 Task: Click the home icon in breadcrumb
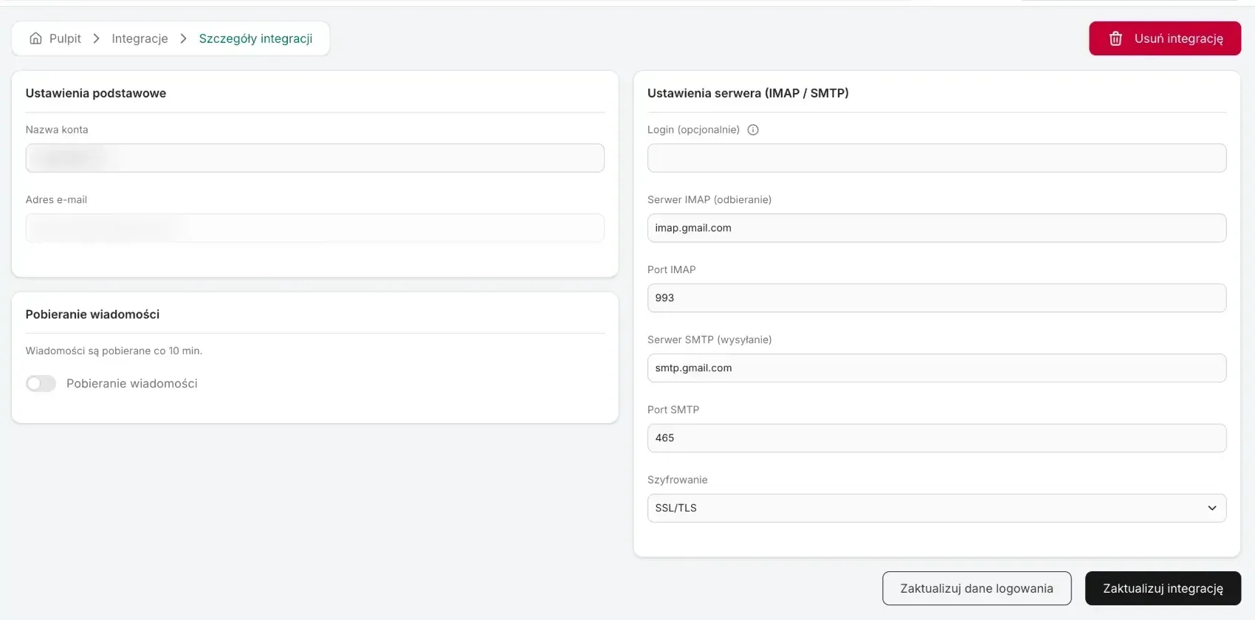(x=35, y=38)
